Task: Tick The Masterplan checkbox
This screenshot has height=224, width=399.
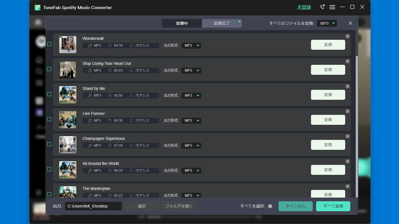Action: [49, 194]
